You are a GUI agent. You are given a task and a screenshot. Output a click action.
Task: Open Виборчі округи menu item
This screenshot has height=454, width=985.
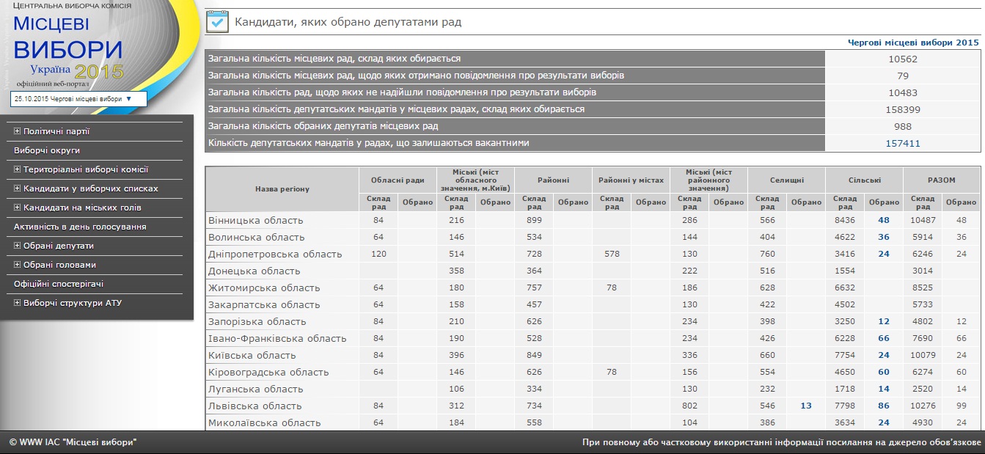tap(47, 151)
